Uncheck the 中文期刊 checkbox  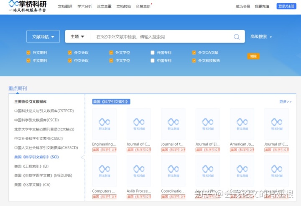click(28, 60)
